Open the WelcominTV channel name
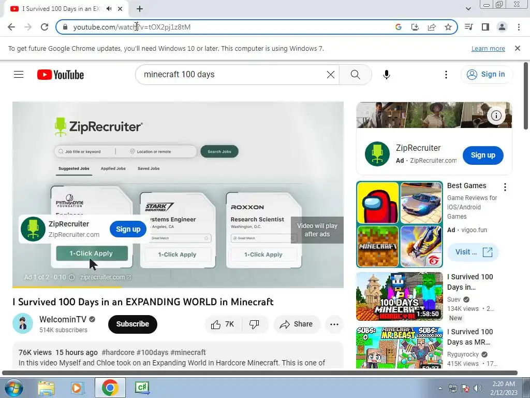 click(63, 319)
